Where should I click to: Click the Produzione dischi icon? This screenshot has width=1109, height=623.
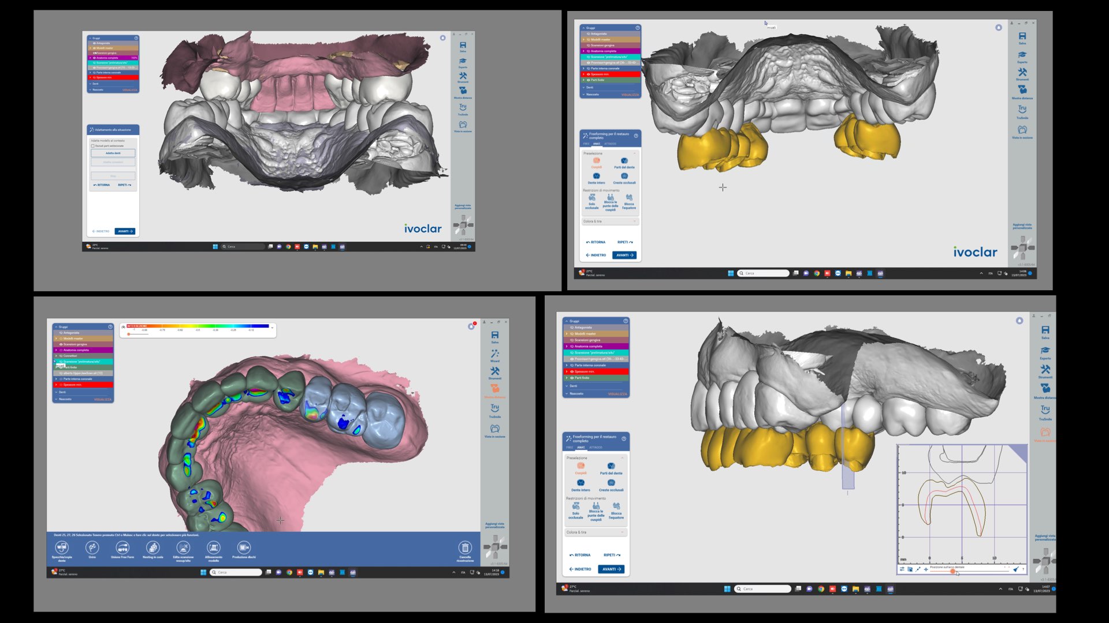[244, 547]
